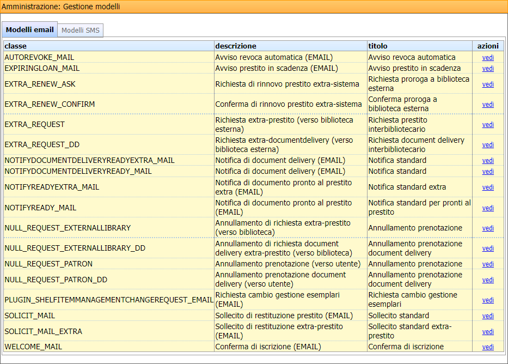The image size is (508, 364).
Task: Sort the table by the titolo column
Action: coord(378,46)
